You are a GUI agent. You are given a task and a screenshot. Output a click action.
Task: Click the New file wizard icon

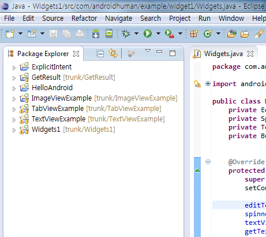click(x=10, y=34)
